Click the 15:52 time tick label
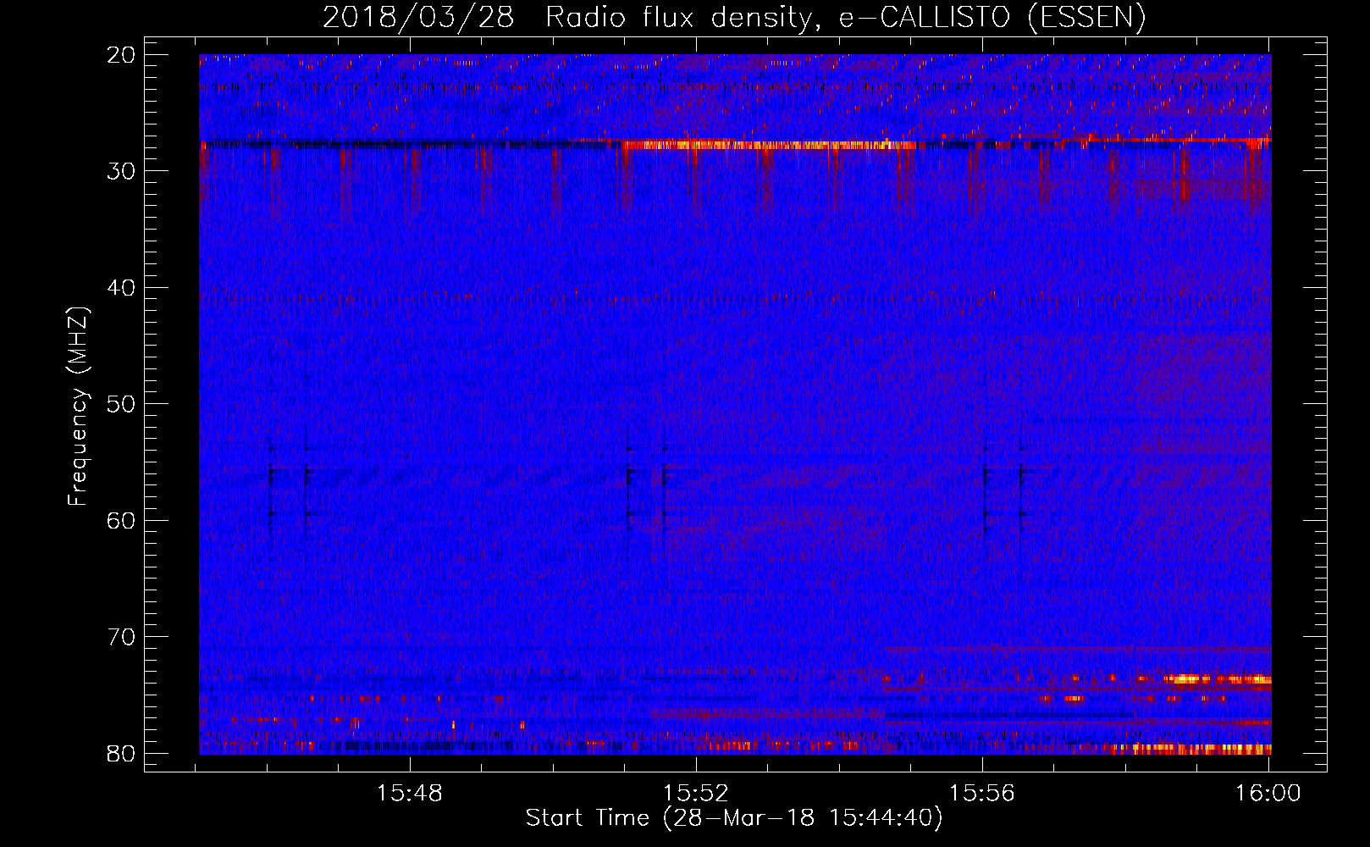This screenshot has width=1370, height=847. click(696, 793)
